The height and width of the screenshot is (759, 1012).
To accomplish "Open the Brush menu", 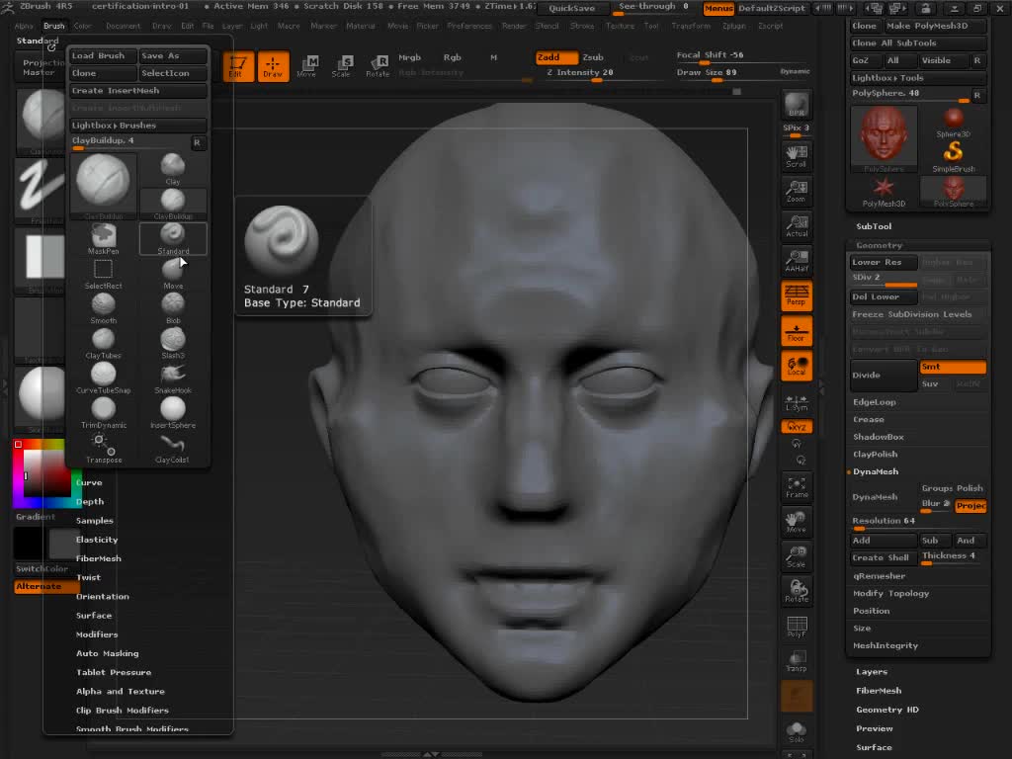I will click(54, 26).
